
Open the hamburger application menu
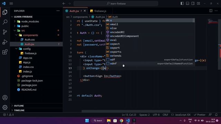point(11,3)
